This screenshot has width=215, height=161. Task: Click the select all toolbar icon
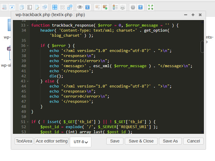click(55, 7)
